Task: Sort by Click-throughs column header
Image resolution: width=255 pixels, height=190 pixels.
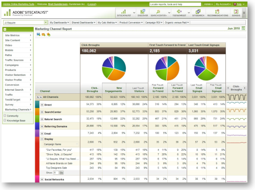Action: point(93,90)
